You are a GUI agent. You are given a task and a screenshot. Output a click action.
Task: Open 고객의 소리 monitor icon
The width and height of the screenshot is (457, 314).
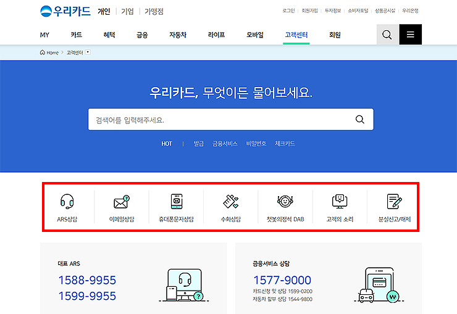tap(340, 201)
